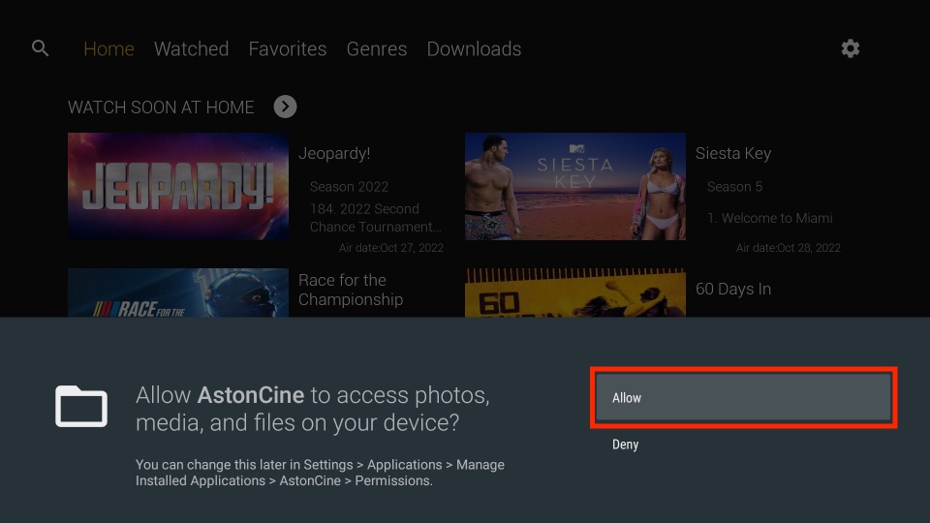The width and height of the screenshot is (930, 523).
Task: Click the WATCH SOON AT HOME heading
Action: [161, 108]
